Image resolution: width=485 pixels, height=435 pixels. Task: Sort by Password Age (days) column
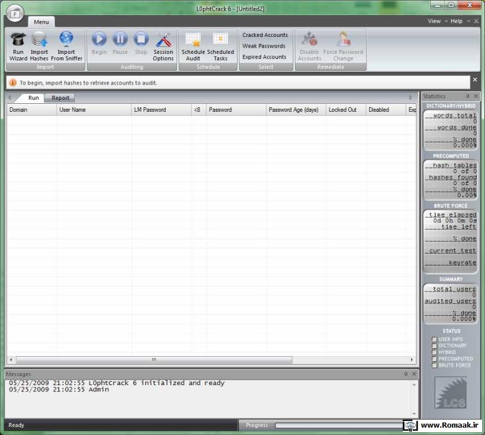296,110
